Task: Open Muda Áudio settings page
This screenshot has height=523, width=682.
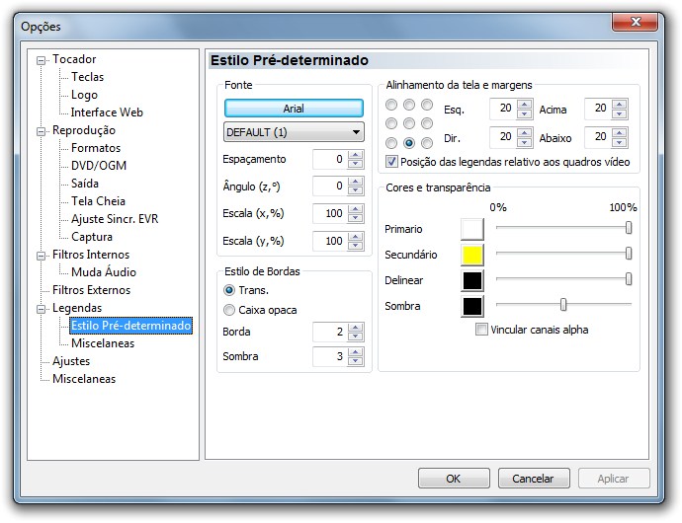Action: point(104,272)
